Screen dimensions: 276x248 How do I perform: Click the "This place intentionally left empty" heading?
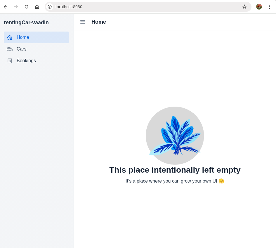[175, 170]
